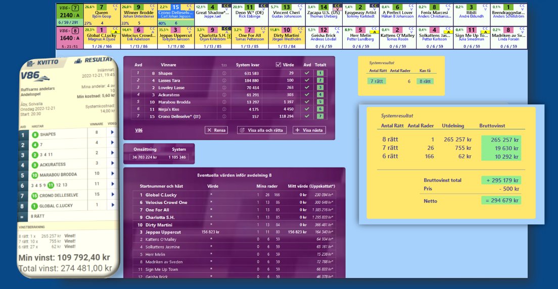558x289 pixels.
Task: Toggle the Värde checkbox
Action: 278,65
